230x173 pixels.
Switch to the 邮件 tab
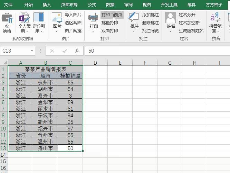(x=192, y=5)
